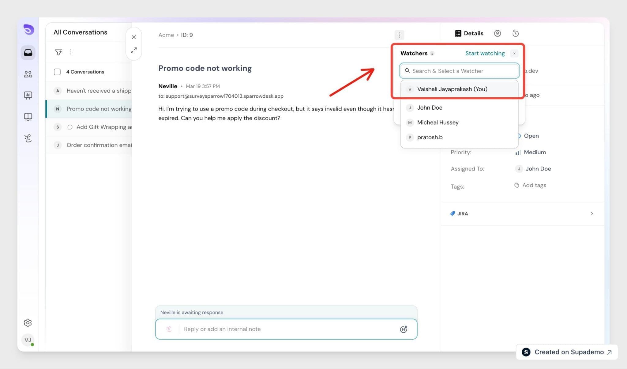Click the add filter funnel icon

click(58, 52)
